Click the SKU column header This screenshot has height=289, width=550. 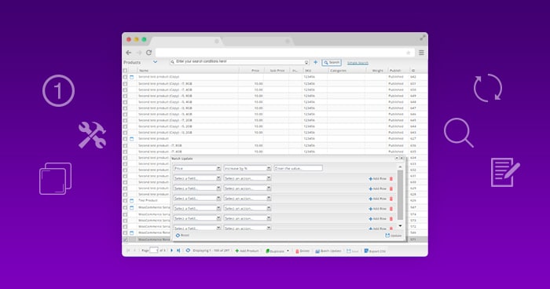pos(308,71)
